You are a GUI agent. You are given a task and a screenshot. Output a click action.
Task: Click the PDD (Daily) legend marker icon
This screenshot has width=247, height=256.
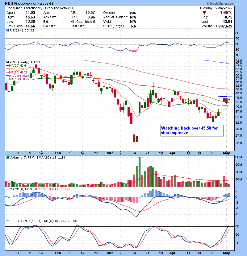(7, 62)
